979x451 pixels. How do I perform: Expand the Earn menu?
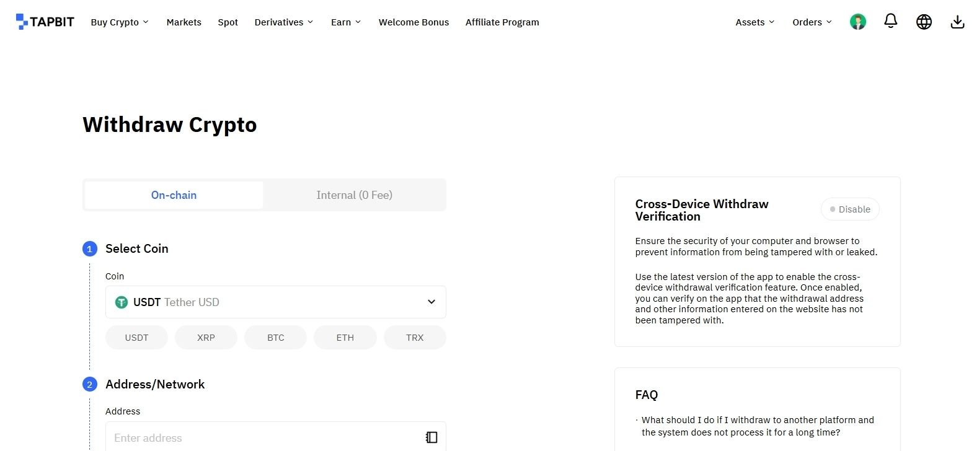click(345, 22)
